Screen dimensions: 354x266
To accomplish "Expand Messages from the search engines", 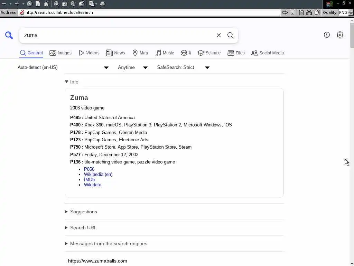I will tap(106, 243).
